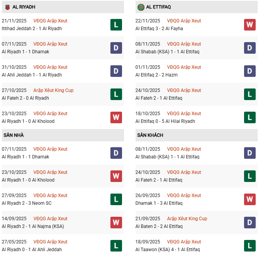
Task: Click draw badge for Al Baten 2-2 Al Ettifaq
Action: (249, 223)
